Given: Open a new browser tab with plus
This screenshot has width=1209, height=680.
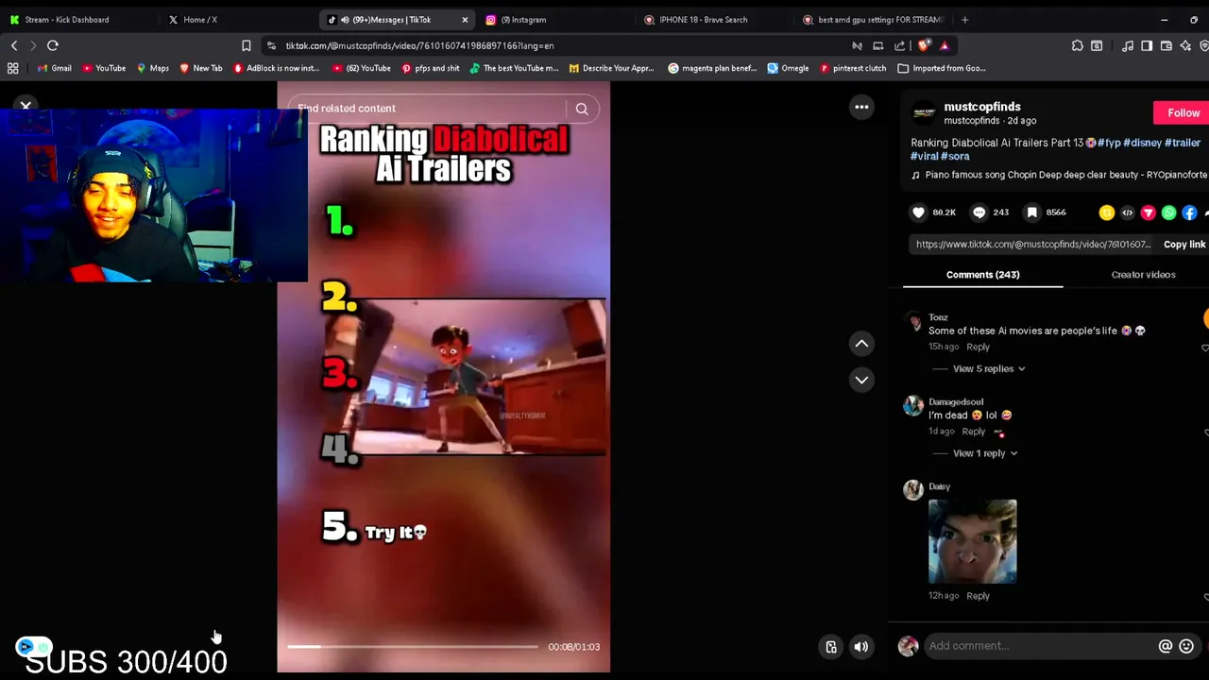Looking at the screenshot, I should (x=964, y=19).
